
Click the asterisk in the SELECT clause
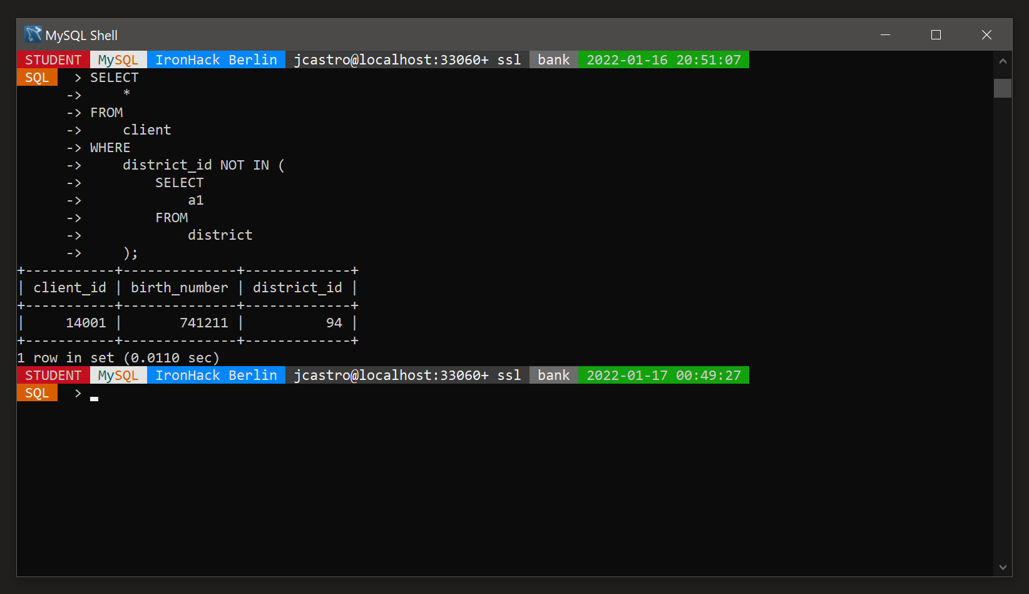click(x=126, y=93)
